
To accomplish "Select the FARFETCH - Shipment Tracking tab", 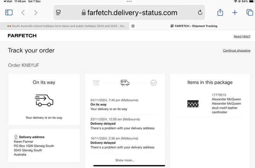I will coord(194,26).
